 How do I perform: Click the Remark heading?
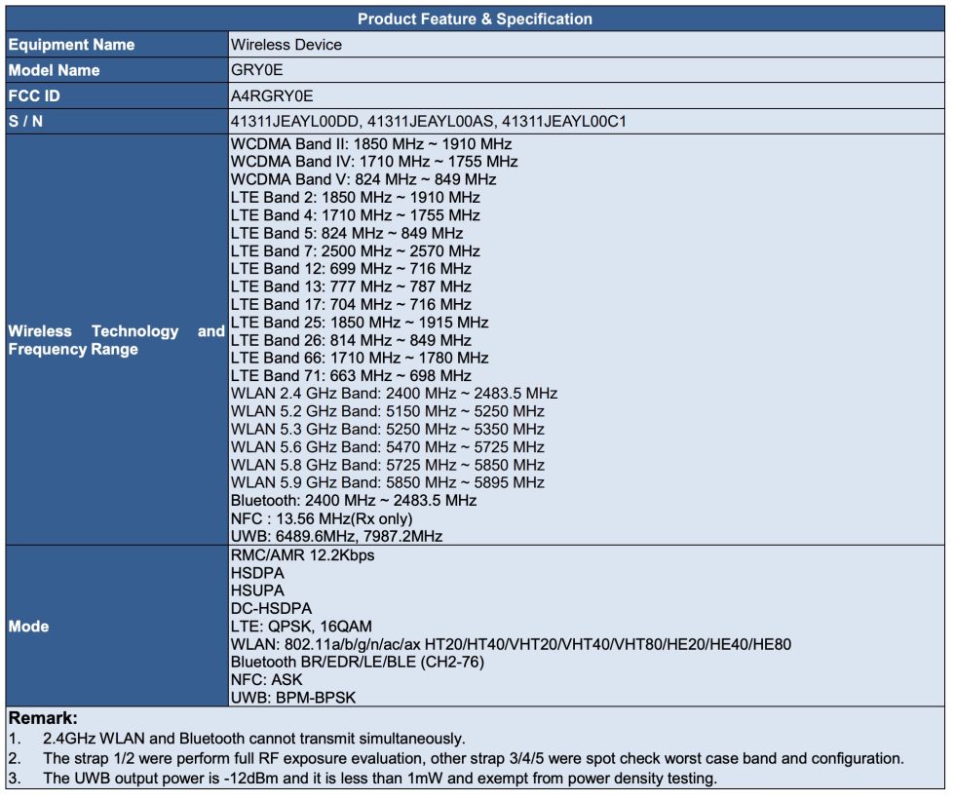pyautogui.click(x=43, y=718)
